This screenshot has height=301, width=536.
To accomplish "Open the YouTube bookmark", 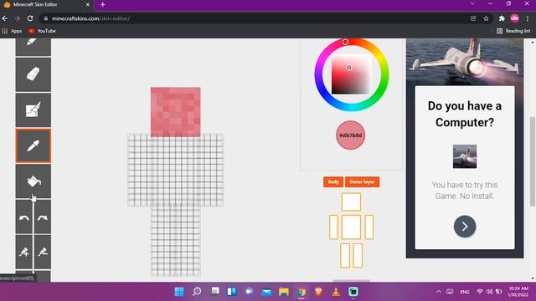I will [x=42, y=31].
